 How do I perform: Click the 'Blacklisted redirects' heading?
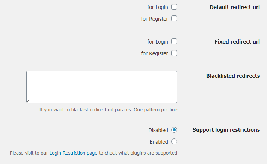tap(233, 76)
